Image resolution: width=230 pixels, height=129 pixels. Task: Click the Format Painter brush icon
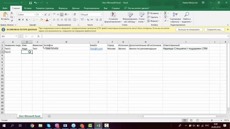[12, 21]
